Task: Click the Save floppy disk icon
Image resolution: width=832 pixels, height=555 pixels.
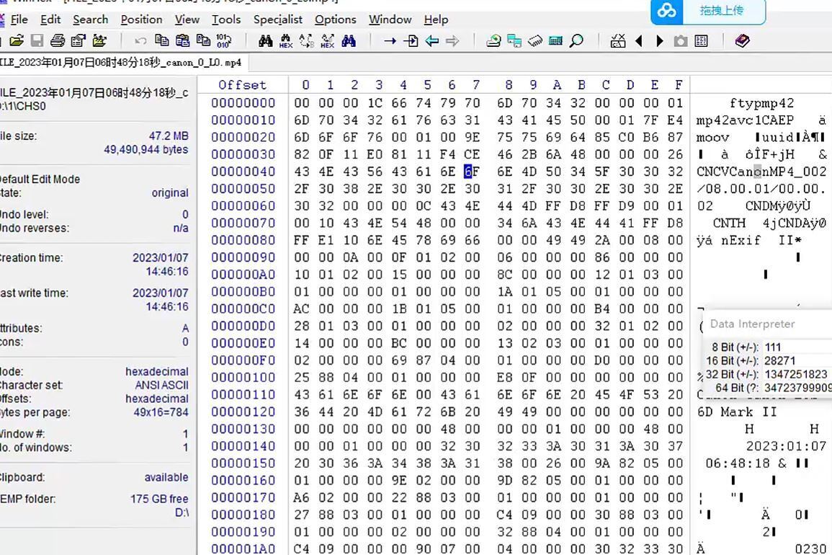Action: [x=37, y=40]
